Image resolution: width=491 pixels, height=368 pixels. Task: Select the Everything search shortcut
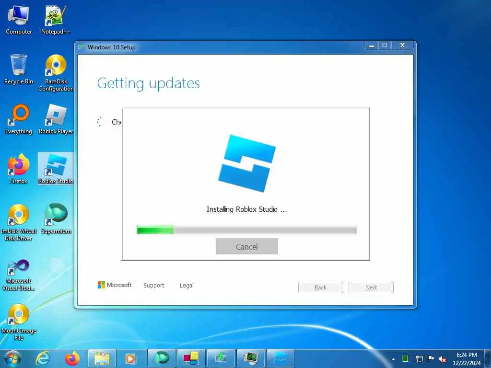click(x=19, y=119)
